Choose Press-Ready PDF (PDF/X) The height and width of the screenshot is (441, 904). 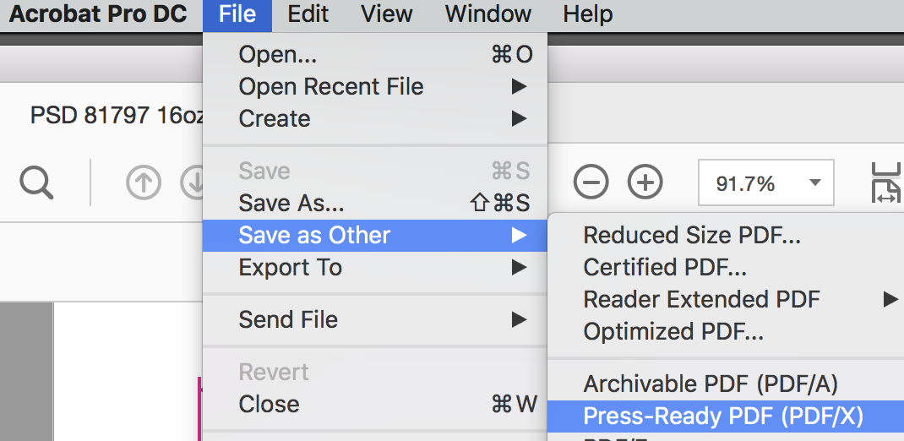pos(724,416)
